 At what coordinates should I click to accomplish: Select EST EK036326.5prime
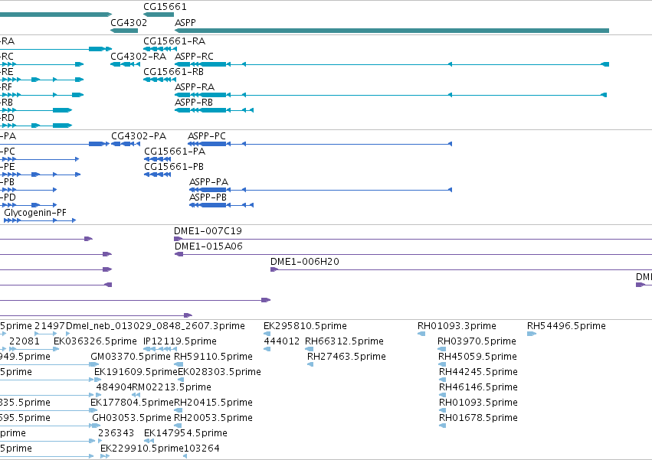pos(95,341)
